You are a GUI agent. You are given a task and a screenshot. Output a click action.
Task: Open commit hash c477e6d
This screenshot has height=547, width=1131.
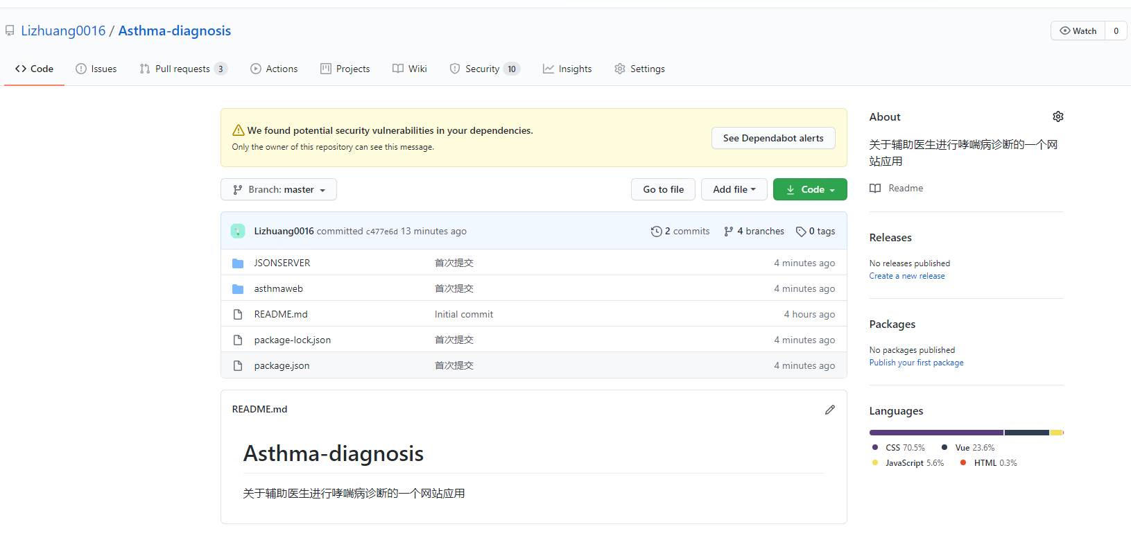382,232
